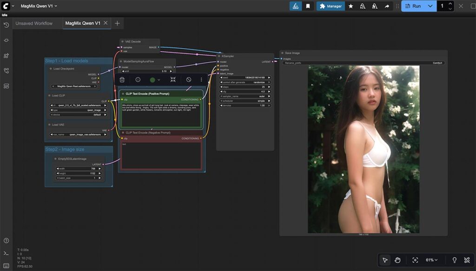Image resolution: width=476 pixels, height=271 pixels.
Task: Toggle the lightbulb focus mode button
Action: (x=454, y=260)
